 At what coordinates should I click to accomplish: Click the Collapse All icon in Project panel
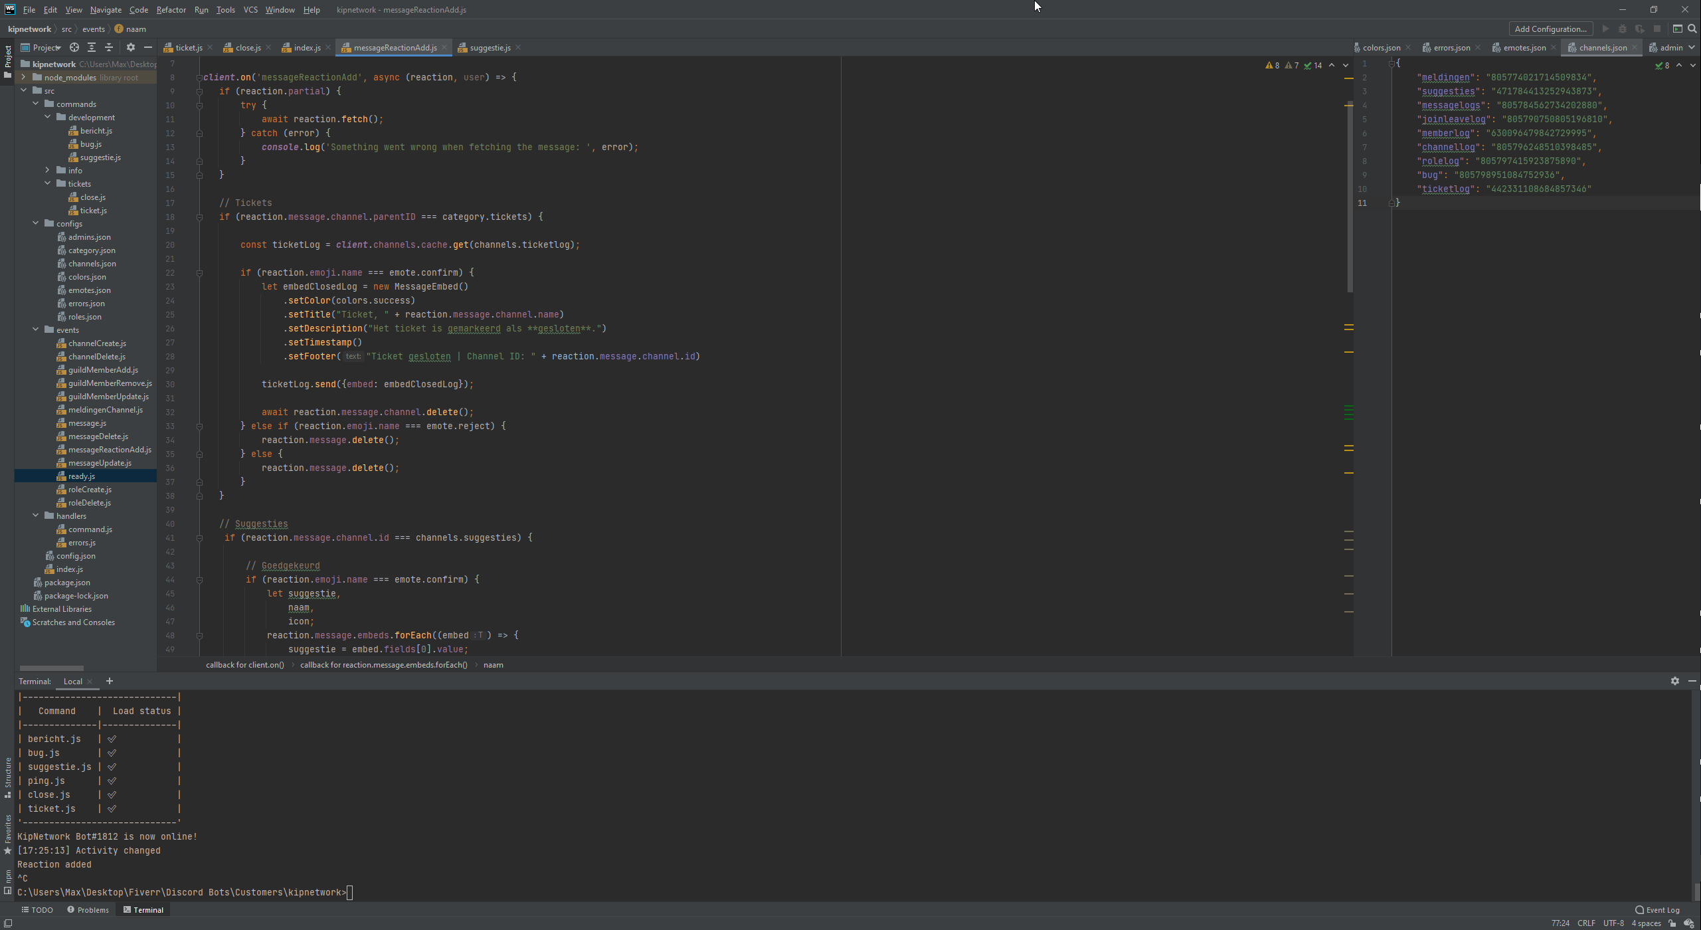pyautogui.click(x=109, y=47)
